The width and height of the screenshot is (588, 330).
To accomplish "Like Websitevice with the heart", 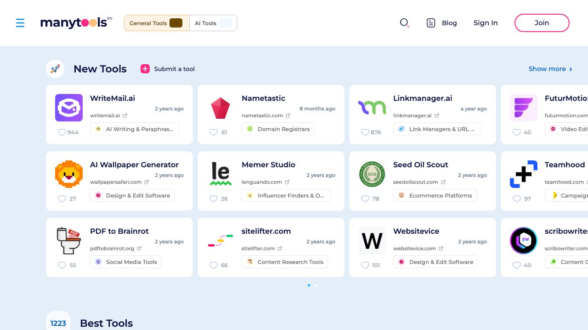I will click(365, 265).
